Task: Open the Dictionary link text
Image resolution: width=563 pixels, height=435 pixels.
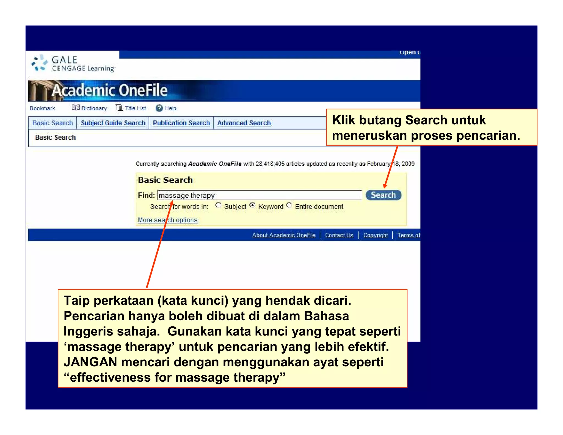Action: coord(94,108)
